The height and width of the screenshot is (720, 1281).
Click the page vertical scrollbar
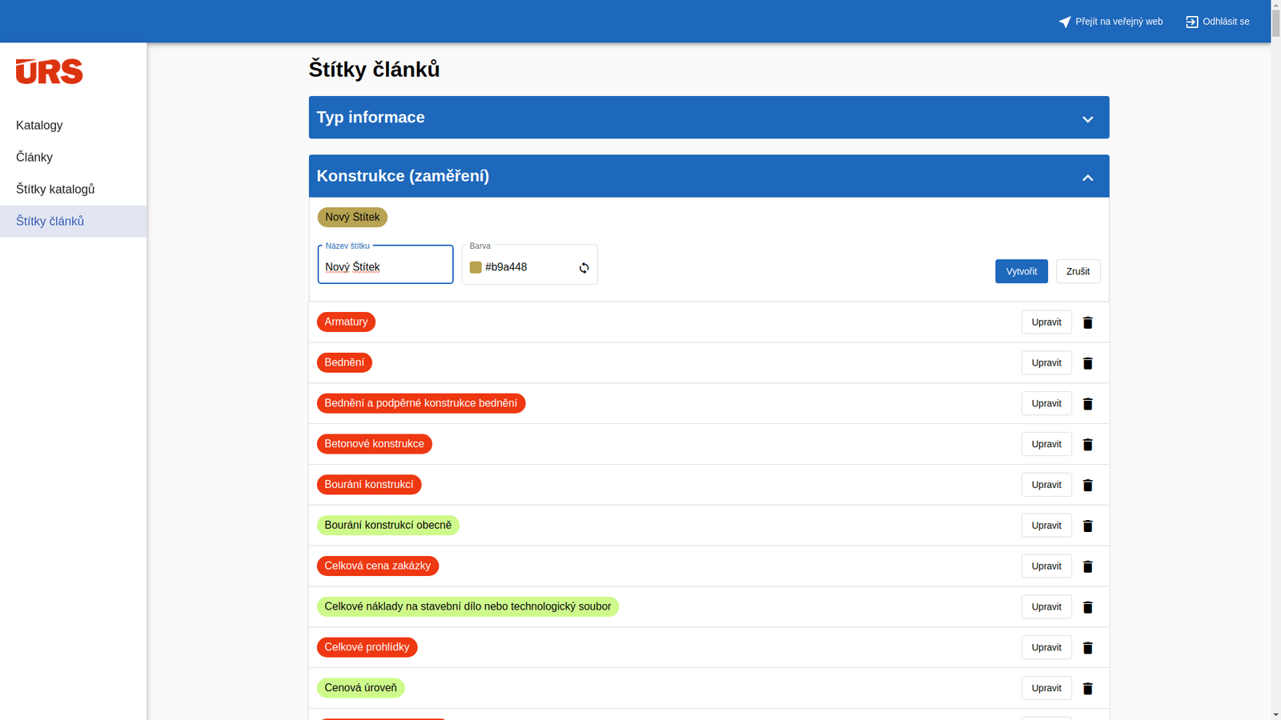point(1275,360)
